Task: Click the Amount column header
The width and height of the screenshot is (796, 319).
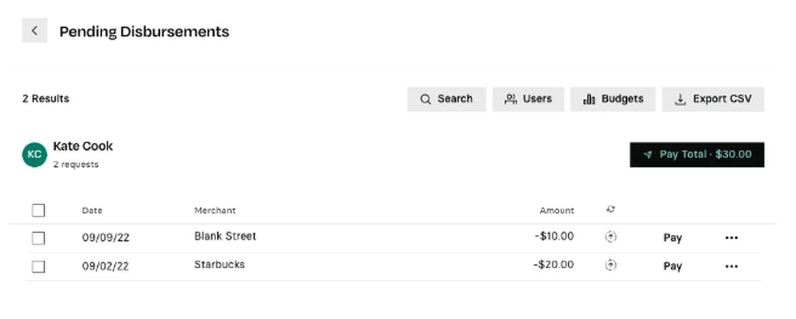Action: [557, 210]
